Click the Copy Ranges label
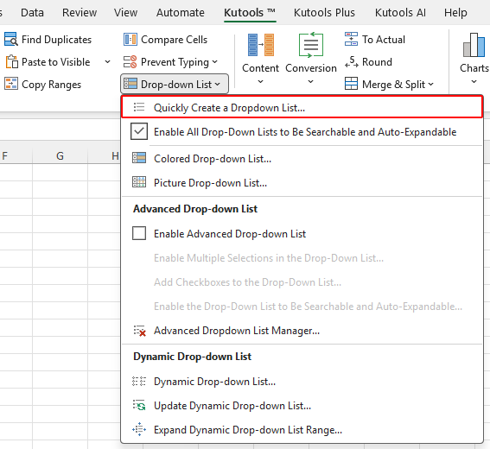 (x=51, y=85)
